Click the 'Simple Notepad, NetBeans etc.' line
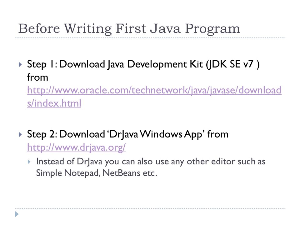Image resolution: width=300 pixels, height=225 pixels. [x=97, y=173]
